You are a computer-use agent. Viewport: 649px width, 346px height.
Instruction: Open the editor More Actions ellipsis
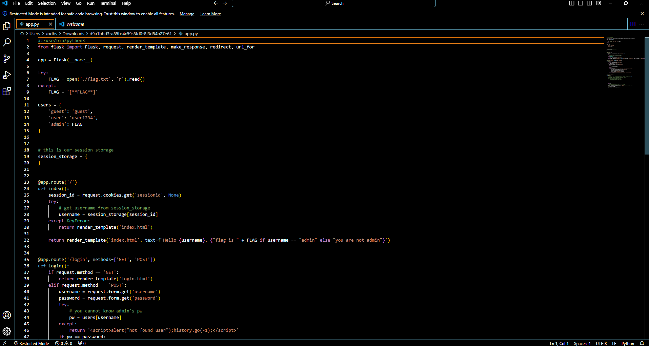pyautogui.click(x=642, y=24)
